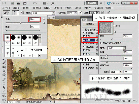The width and height of the screenshot is (139, 104).
Task: Enable the 形状动态 checkbox
Action: (x=84, y=33)
